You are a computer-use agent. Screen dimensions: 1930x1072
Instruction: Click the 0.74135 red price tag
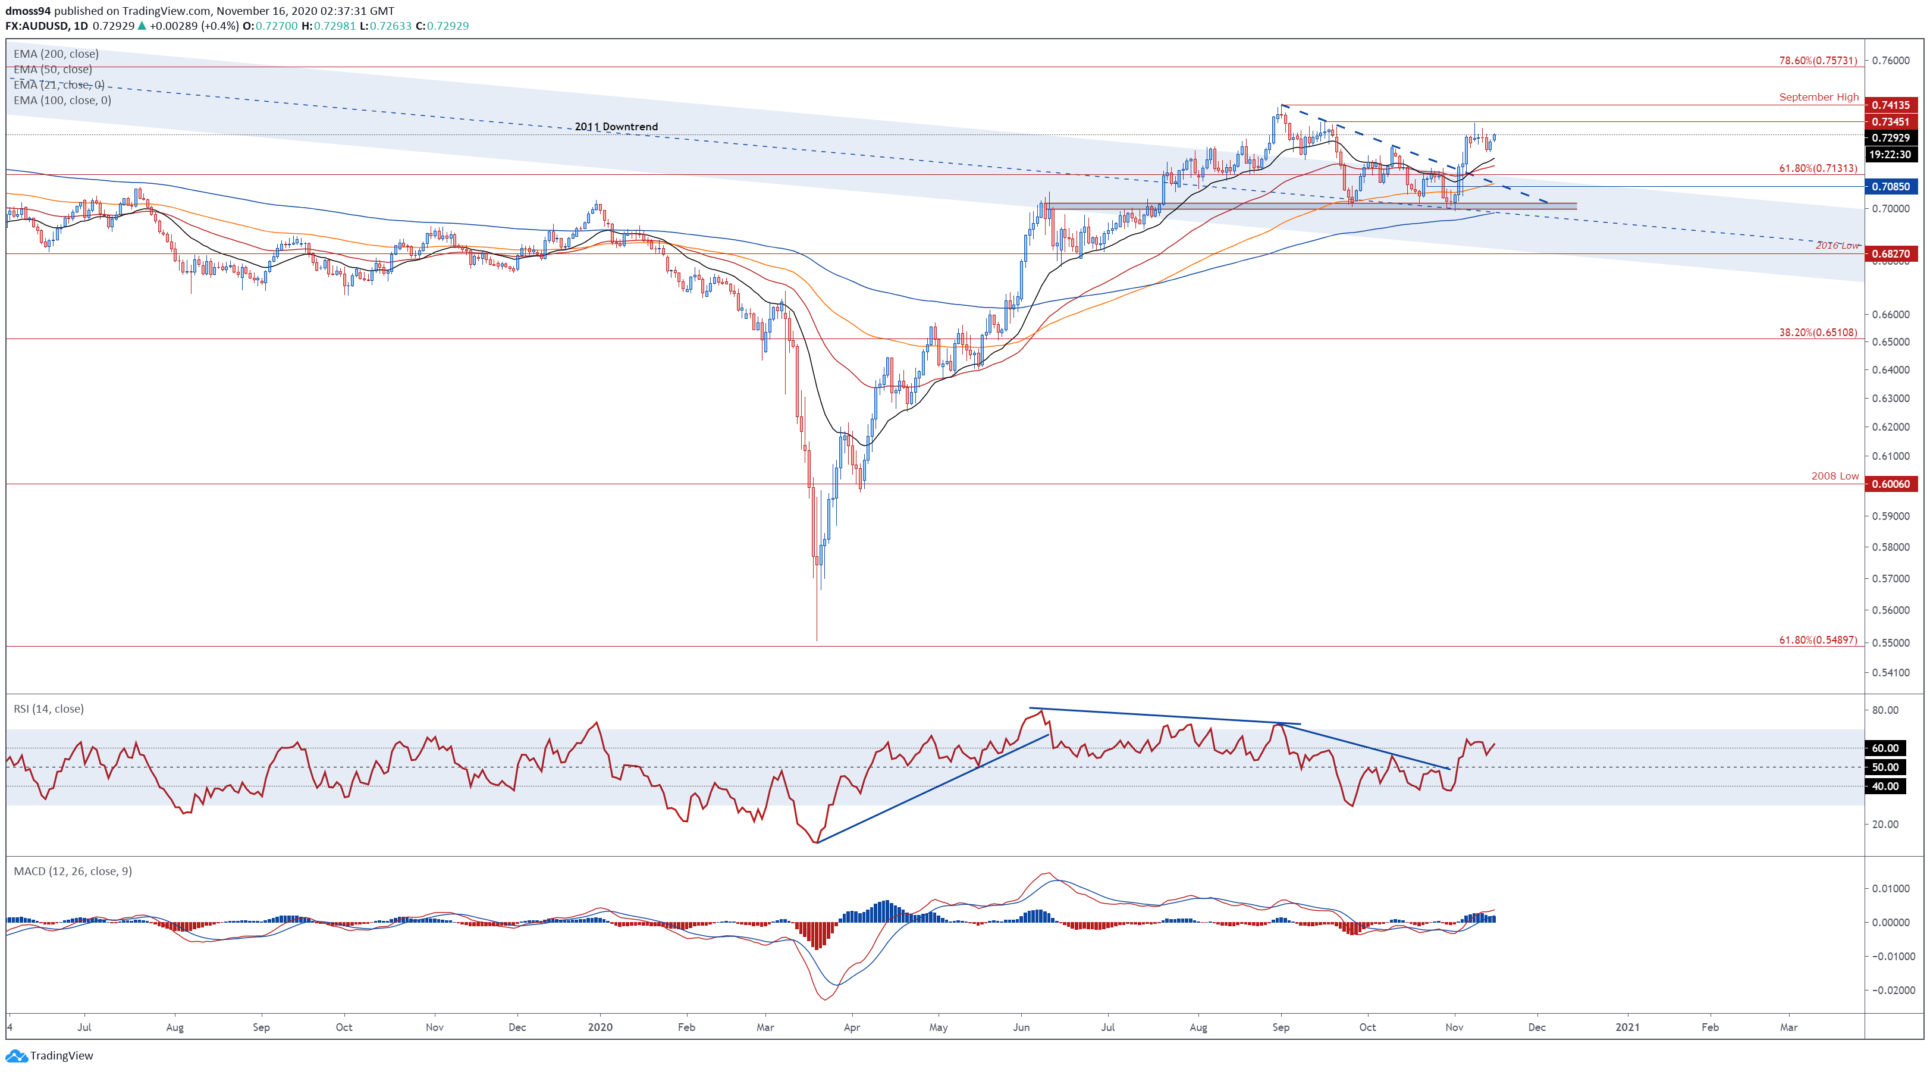pyautogui.click(x=1890, y=105)
